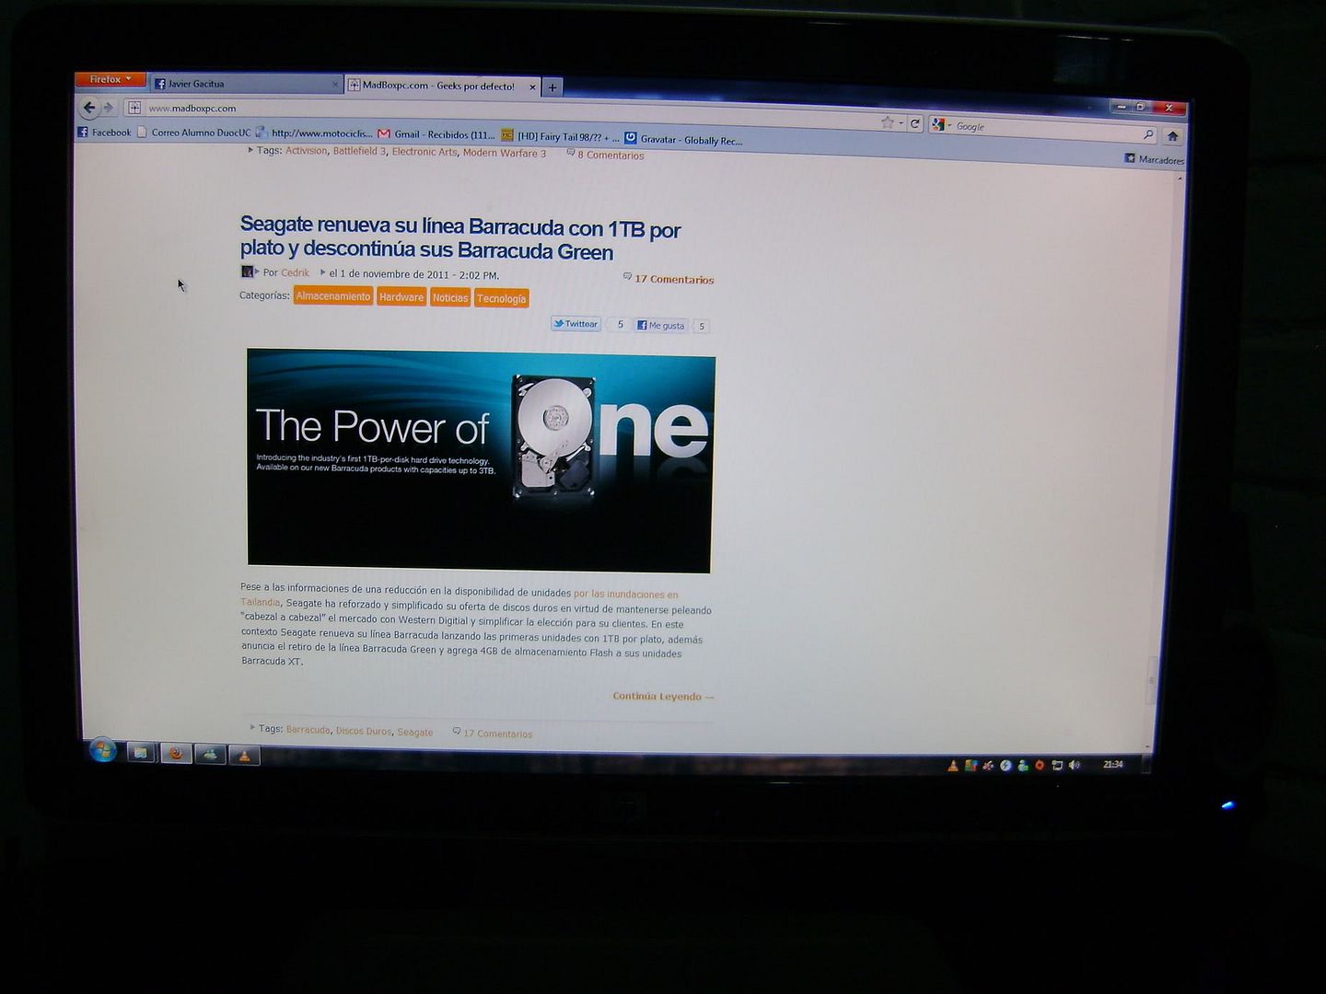Open The Power of One banner image
The image size is (1326, 994).
[480, 460]
